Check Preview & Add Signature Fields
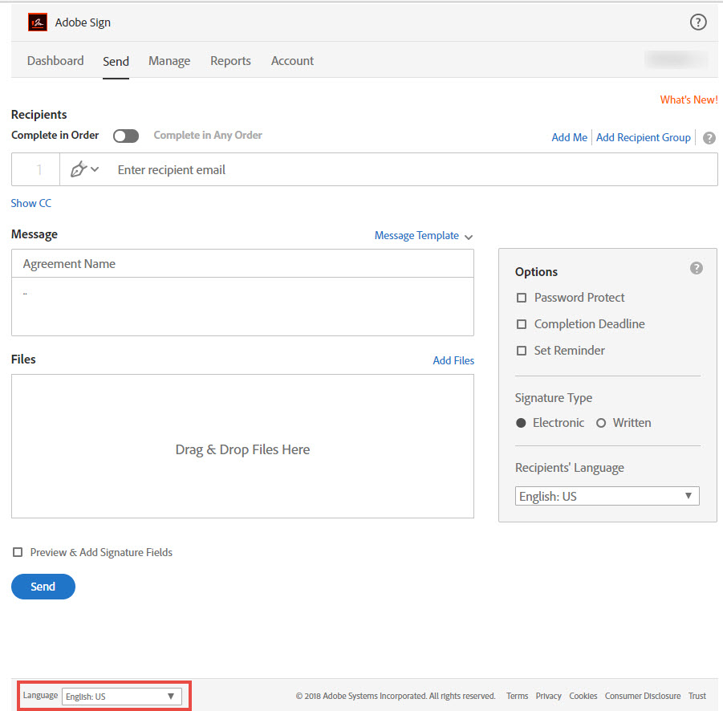The image size is (723, 711). (x=18, y=552)
